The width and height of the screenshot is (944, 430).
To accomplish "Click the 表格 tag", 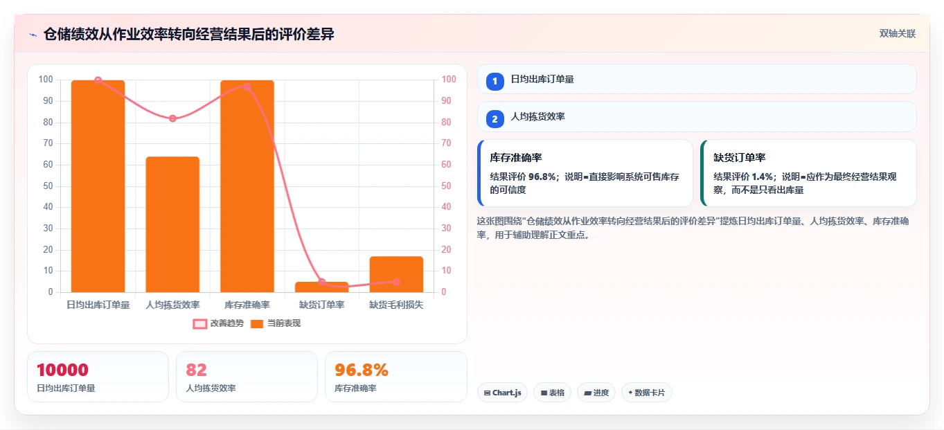I will point(552,393).
